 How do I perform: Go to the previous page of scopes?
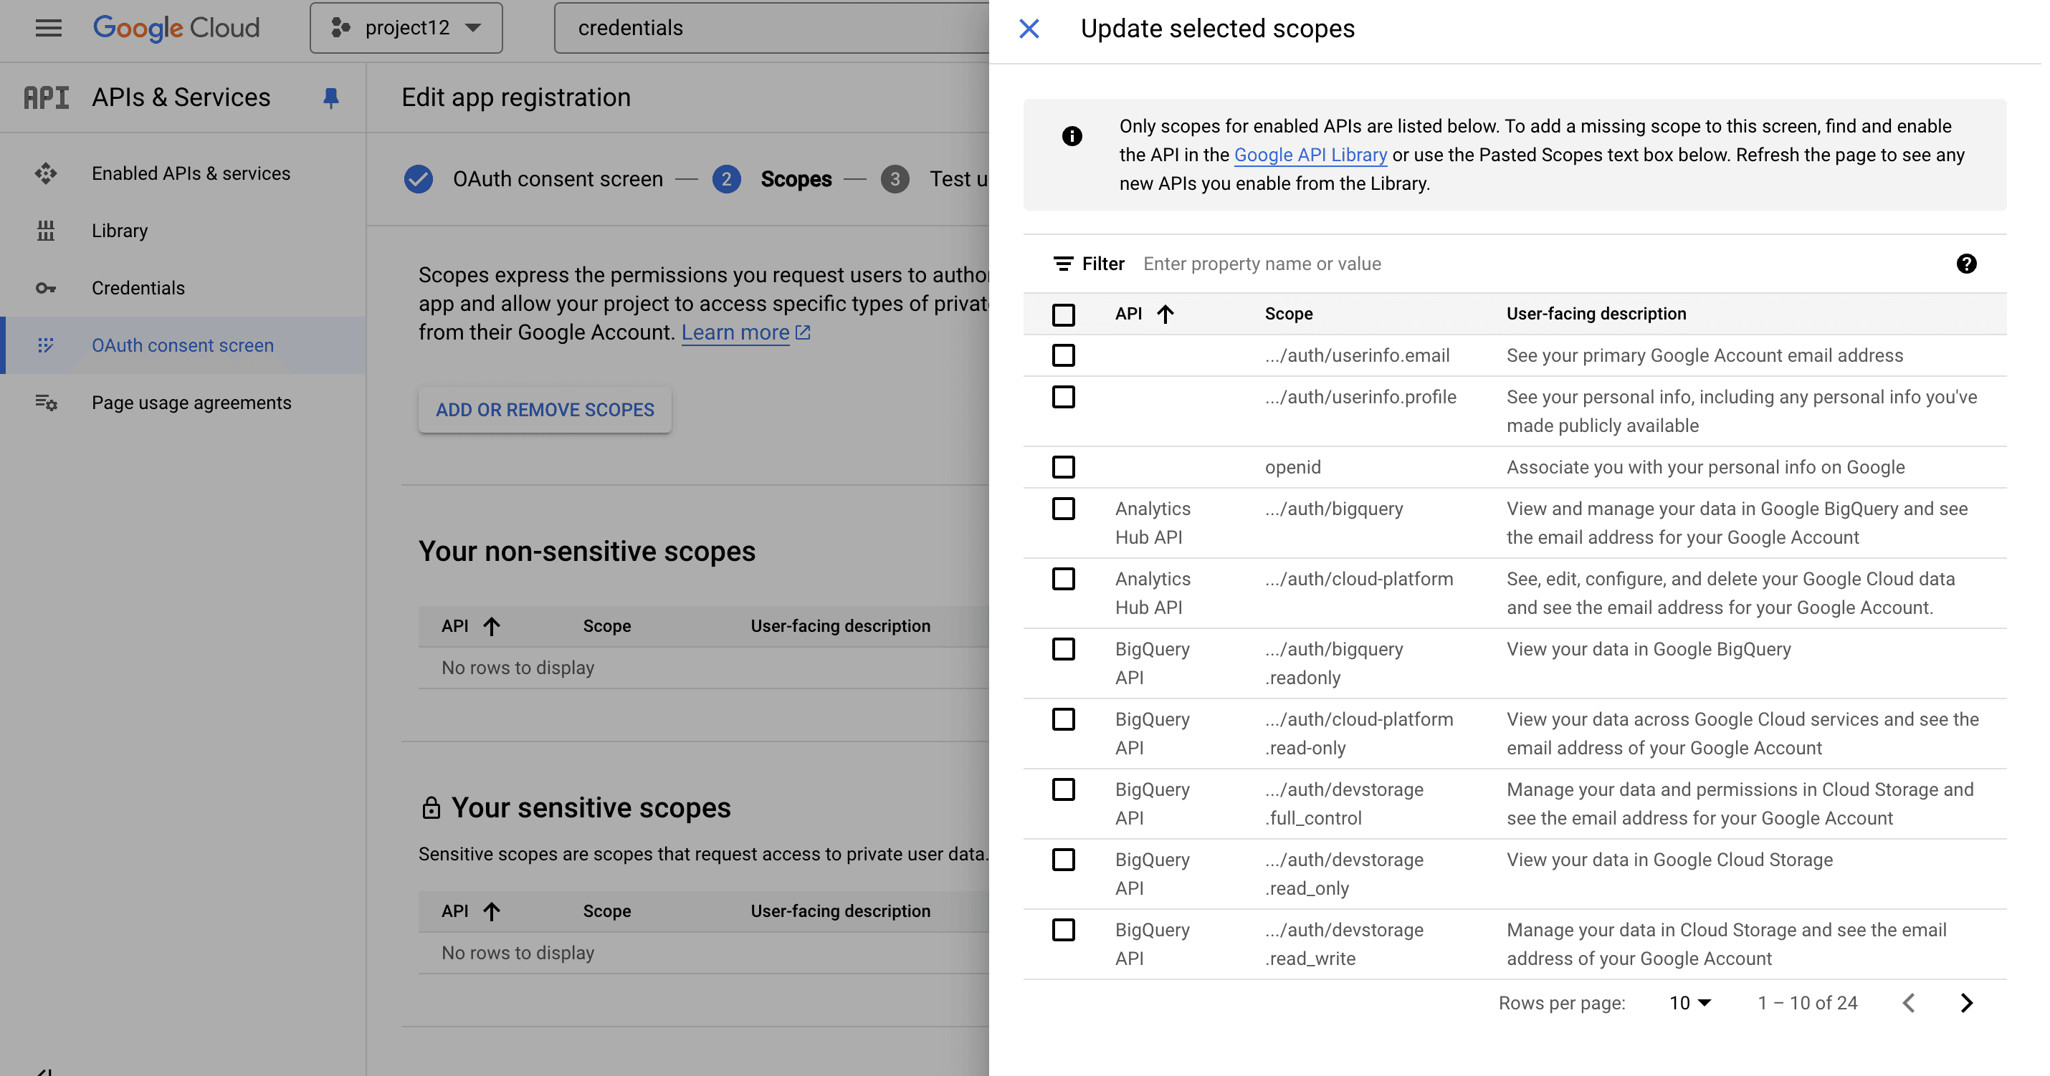pos(1909,1003)
